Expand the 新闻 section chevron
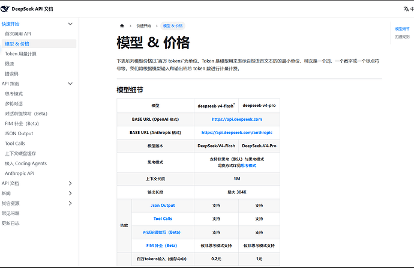Screen dimensions: 414x268 (70, 193)
